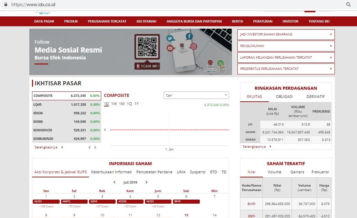Click the ASDM event on July 4
The image size is (357, 218).
(x=130, y=202)
